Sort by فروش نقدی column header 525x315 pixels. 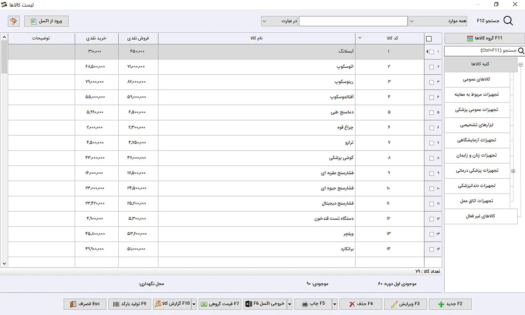click(138, 38)
